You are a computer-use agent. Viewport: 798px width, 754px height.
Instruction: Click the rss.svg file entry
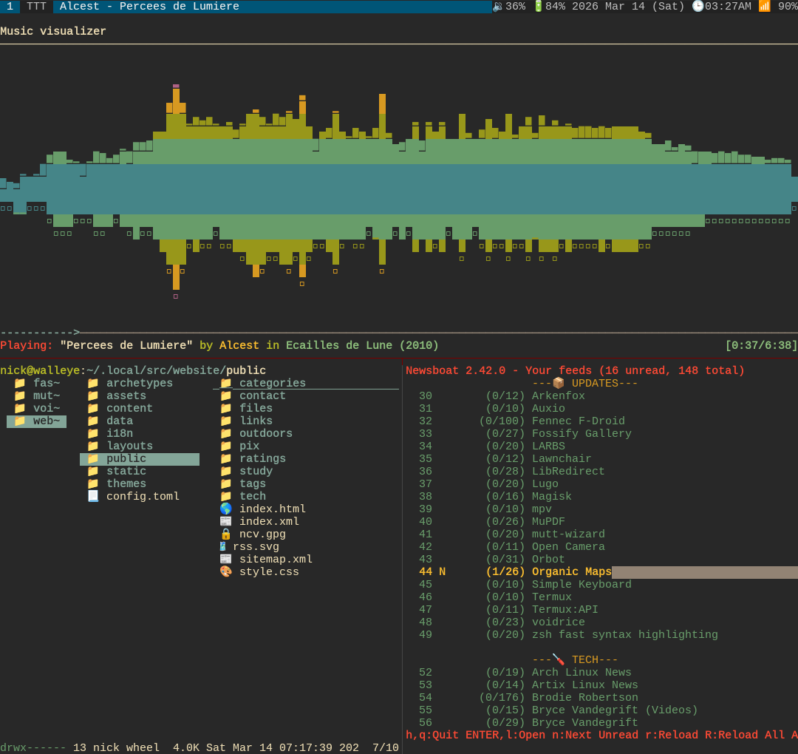point(256,547)
